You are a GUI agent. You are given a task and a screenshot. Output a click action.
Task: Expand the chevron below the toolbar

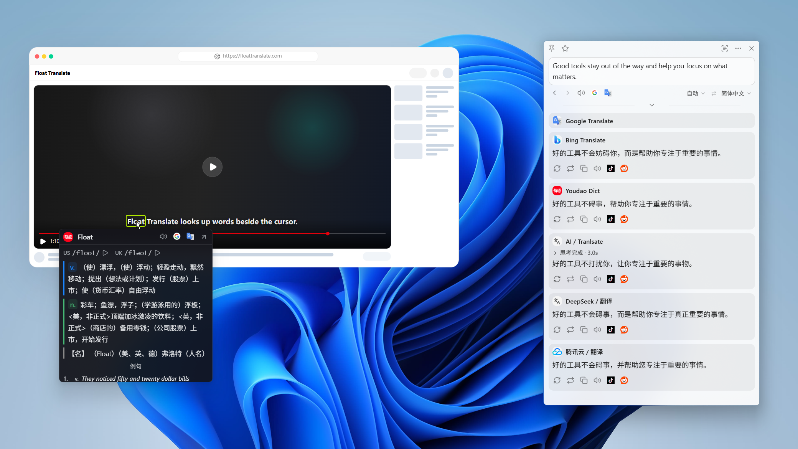click(652, 105)
